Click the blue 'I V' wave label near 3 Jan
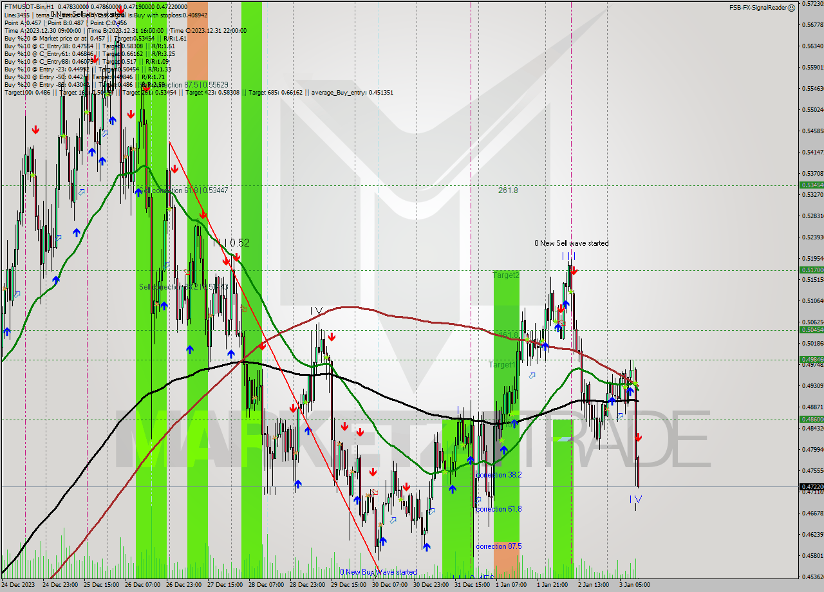824x592 pixels. (635, 499)
